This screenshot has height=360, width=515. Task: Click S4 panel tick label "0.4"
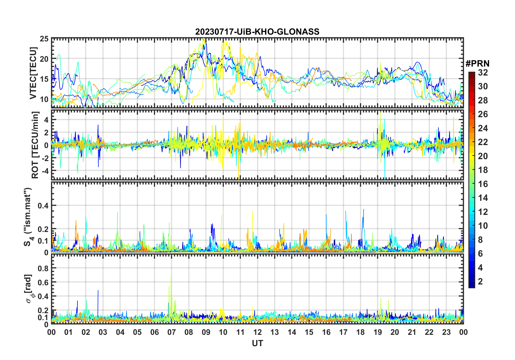click(43, 206)
